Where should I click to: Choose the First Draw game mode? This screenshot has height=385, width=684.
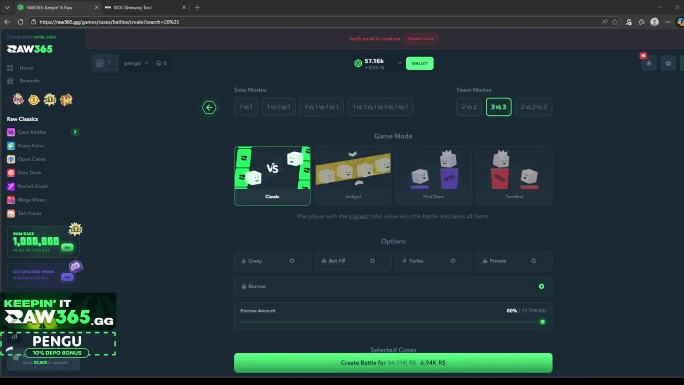(433, 176)
